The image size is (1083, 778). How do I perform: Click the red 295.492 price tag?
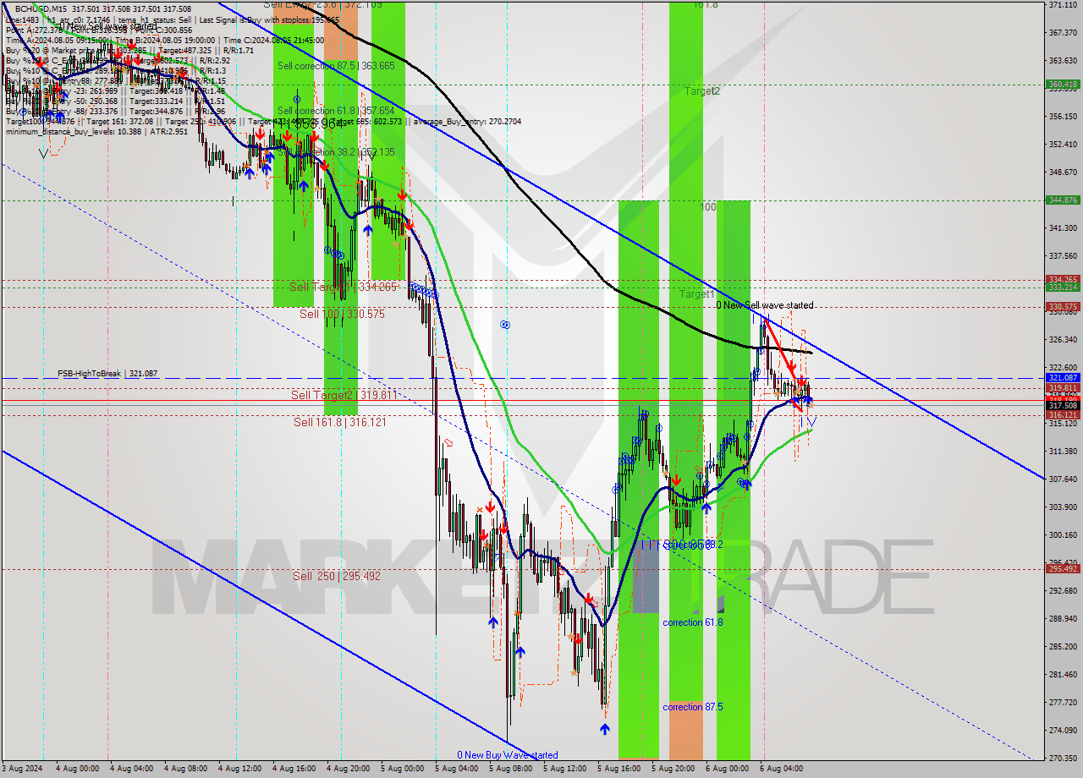(x=1063, y=569)
